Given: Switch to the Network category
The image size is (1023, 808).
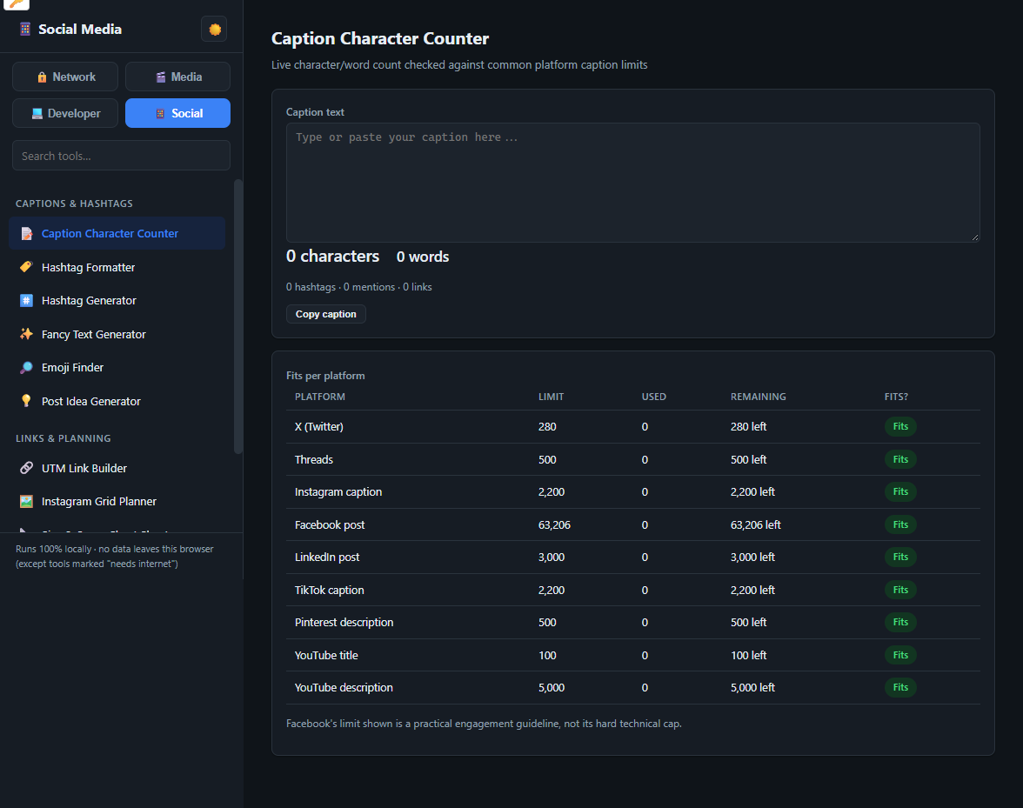Looking at the screenshot, I should [65, 77].
